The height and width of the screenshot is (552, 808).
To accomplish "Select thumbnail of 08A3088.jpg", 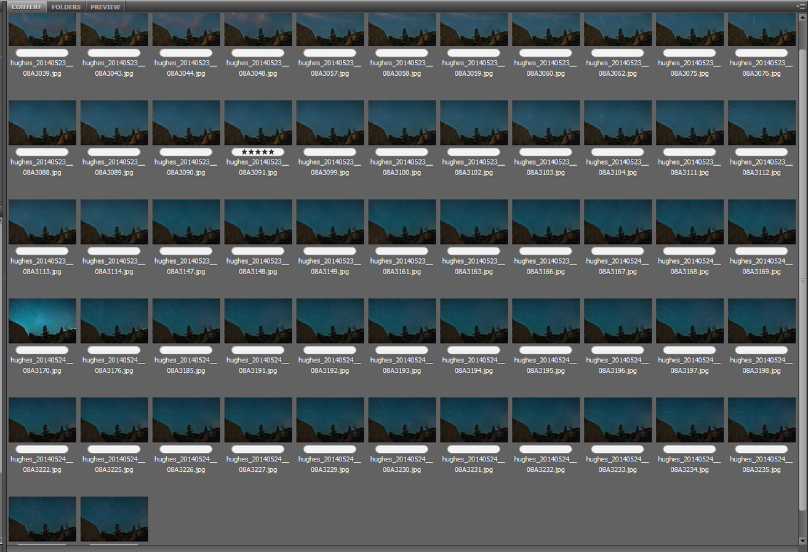I will [x=42, y=123].
